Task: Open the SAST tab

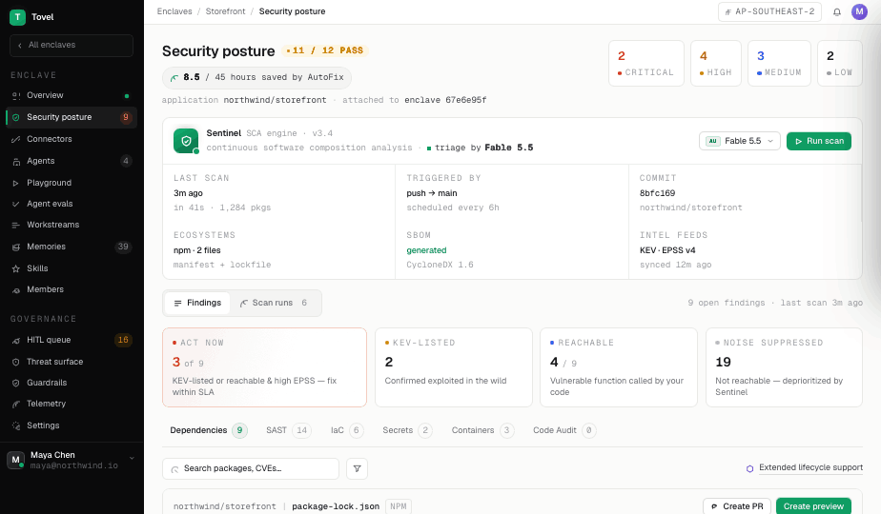Action: (288, 430)
